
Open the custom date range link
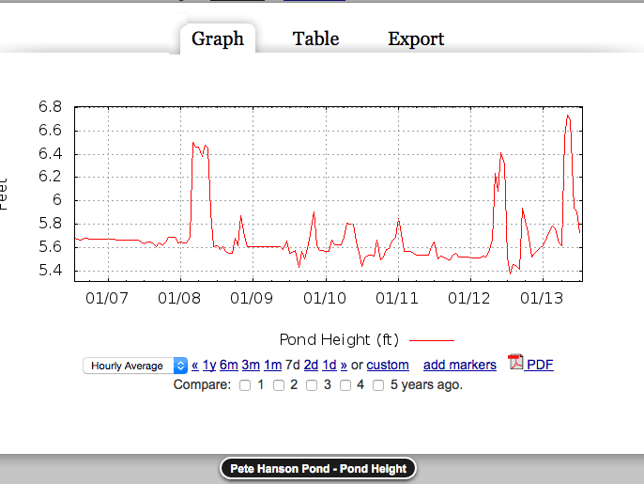pyautogui.click(x=388, y=366)
